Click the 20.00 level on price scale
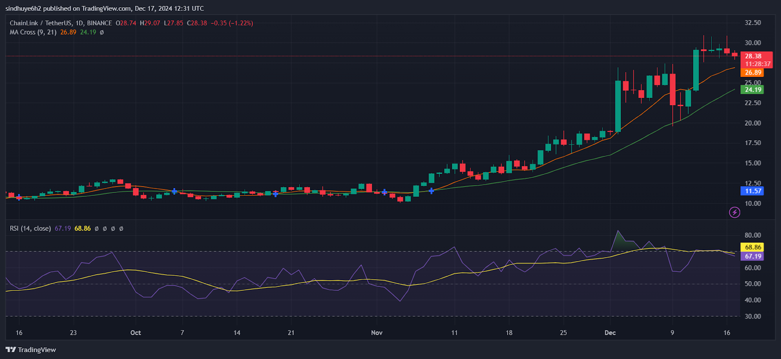The image size is (781, 359). coord(753,123)
